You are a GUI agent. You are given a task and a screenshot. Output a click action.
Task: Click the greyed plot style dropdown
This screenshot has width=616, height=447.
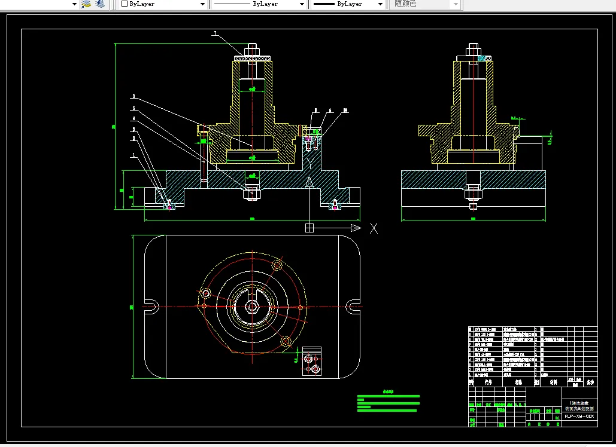click(x=426, y=4)
